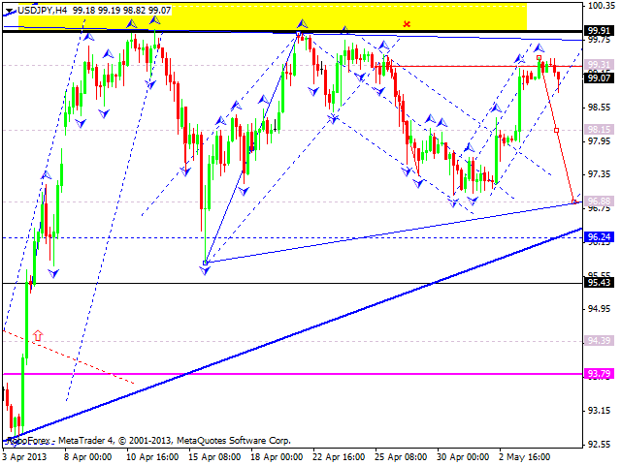Select the red X marker in the yellow zone

[x=407, y=23]
